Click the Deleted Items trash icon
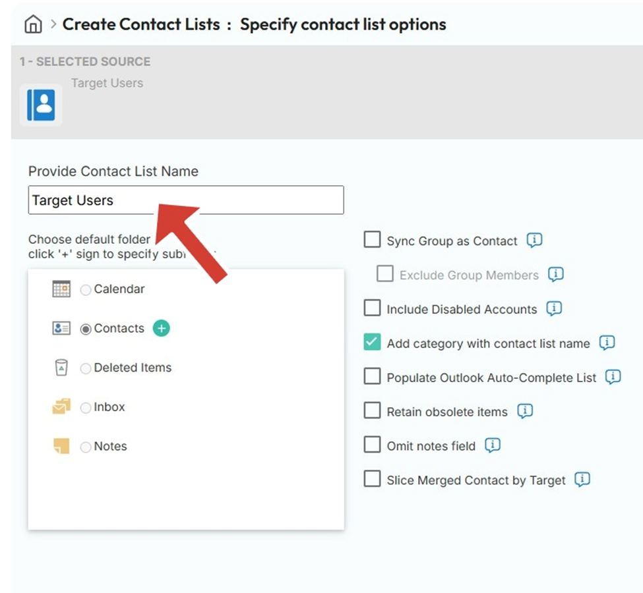Viewport: 643px width, 593px height. 61,368
